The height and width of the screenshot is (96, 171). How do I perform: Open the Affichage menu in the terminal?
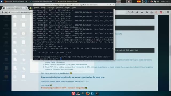[x=51, y=7]
